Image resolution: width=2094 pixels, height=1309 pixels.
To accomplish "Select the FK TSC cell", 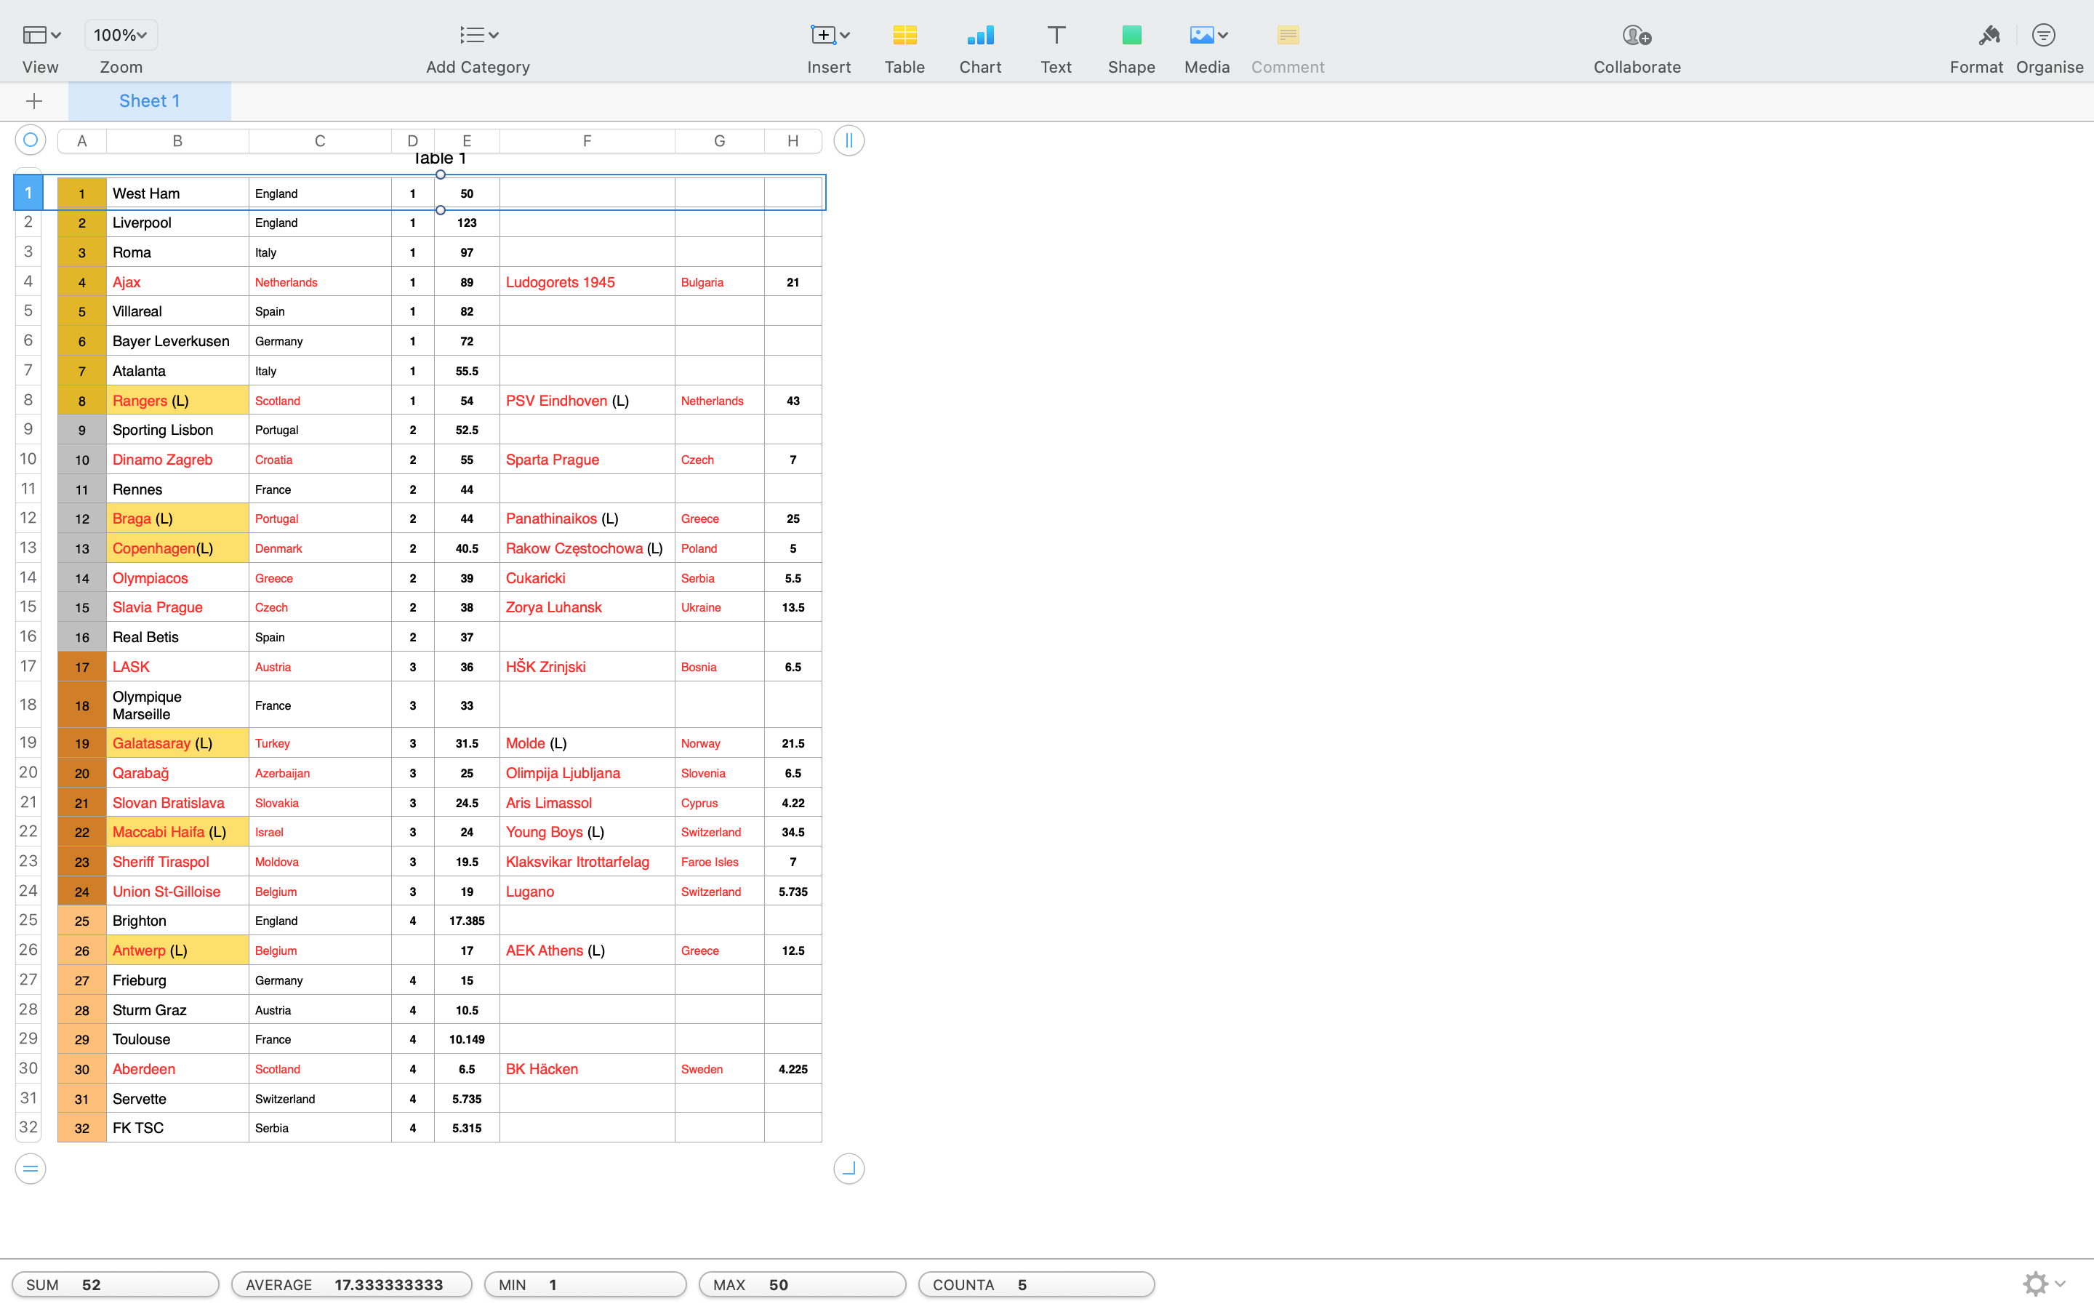I will (x=177, y=1127).
